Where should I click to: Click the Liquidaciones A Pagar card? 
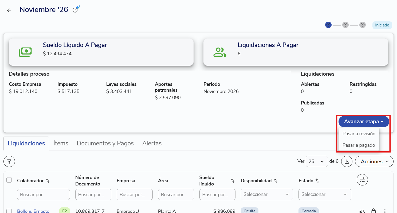[296, 52]
